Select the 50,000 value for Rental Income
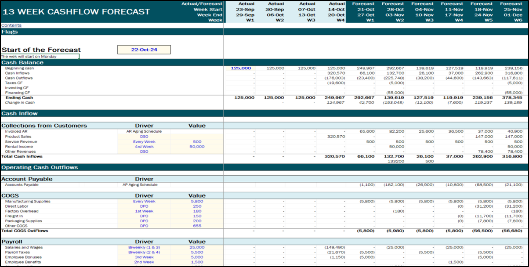529x267 pixels. coord(197,147)
